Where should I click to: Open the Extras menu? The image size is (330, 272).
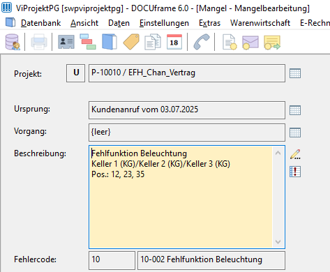click(x=209, y=23)
